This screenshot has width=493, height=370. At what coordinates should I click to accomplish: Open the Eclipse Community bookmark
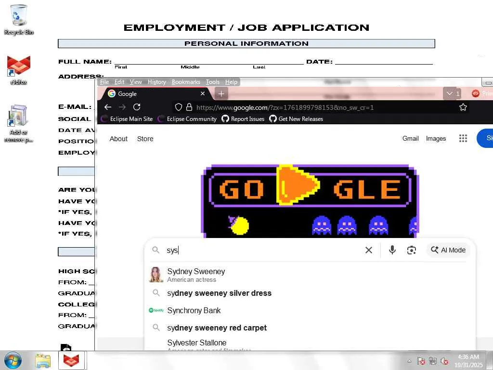pyautogui.click(x=187, y=119)
